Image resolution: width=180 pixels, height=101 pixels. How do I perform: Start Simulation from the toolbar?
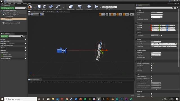[x=89, y=7]
